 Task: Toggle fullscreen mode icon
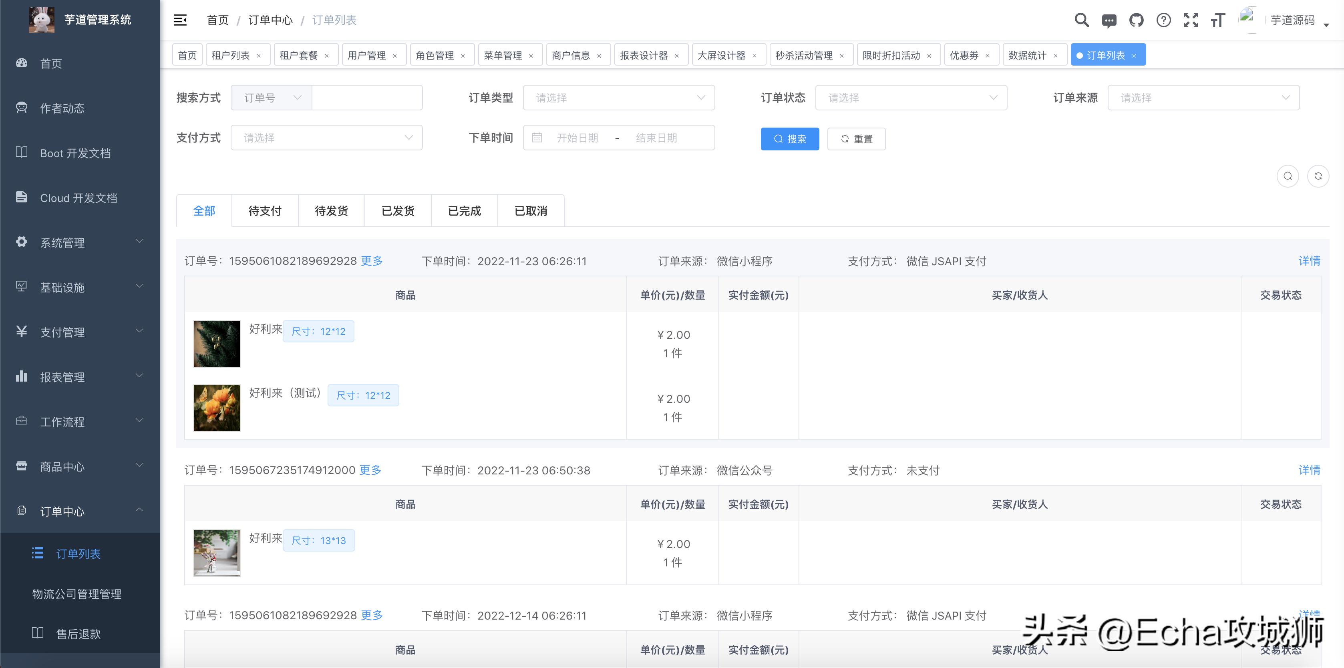coord(1191,20)
